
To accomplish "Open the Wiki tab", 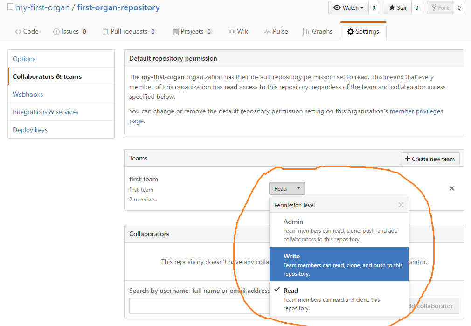I will [x=239, y=31].
